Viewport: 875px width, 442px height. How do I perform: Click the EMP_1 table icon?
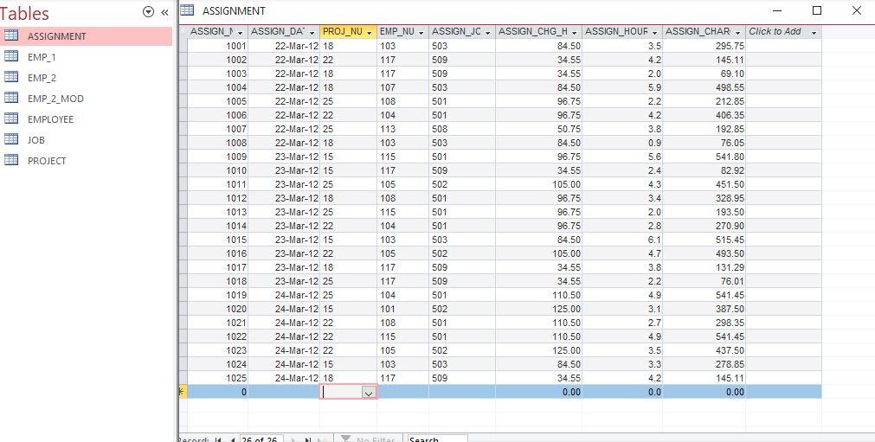[11, 56]
